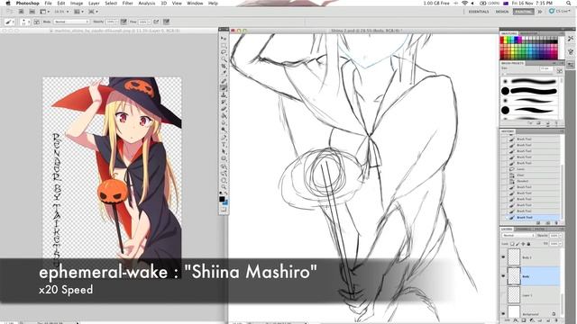Click the foreground color swatch
Image resolution: width=577 pixels, height=324 pixels.
click(x=222, y=199)
